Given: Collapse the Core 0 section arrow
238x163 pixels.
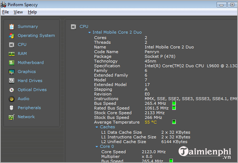Looking at the screenshot, I should 97,147.
